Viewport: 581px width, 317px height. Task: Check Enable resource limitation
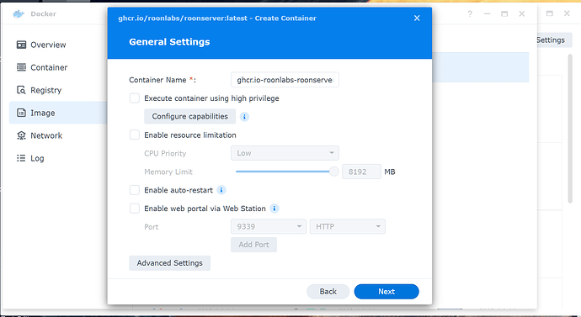pyautogui.click(x=135, y=135)
